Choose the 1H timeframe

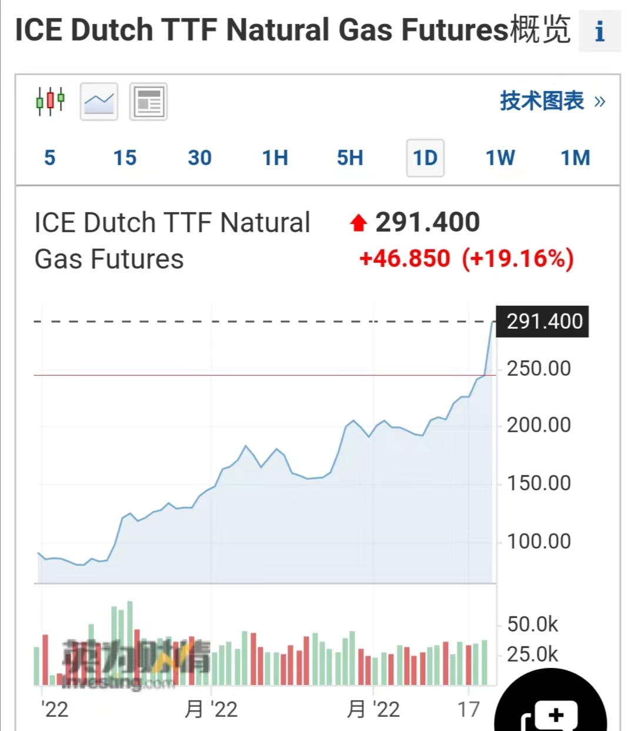pyautogui.click(x=275, y=158)
